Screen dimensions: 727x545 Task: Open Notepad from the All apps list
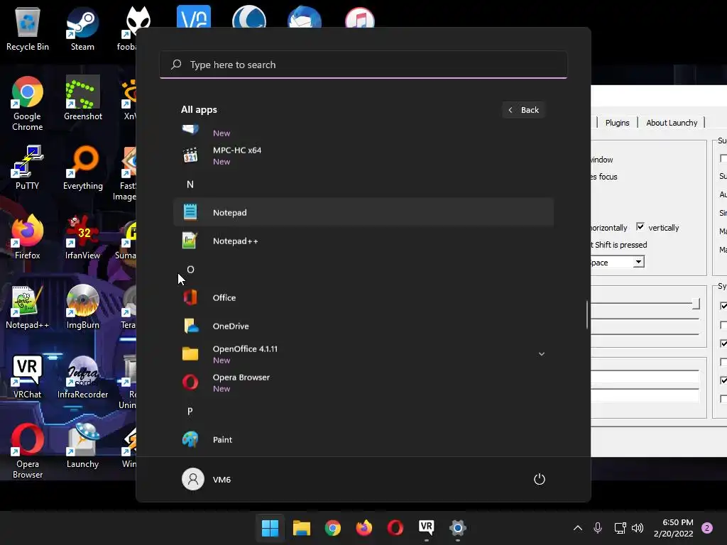coord(363,212)
